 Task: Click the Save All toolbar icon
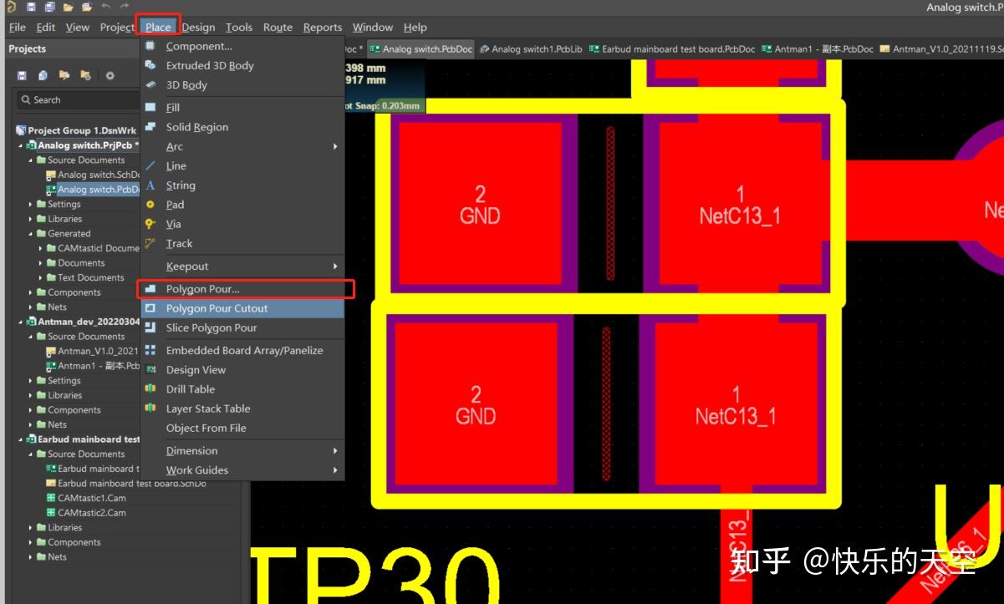point(50,7)
